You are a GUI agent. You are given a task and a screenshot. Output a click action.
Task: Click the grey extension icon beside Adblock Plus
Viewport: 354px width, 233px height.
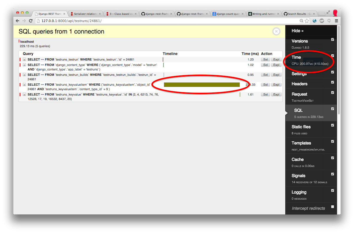329,21
